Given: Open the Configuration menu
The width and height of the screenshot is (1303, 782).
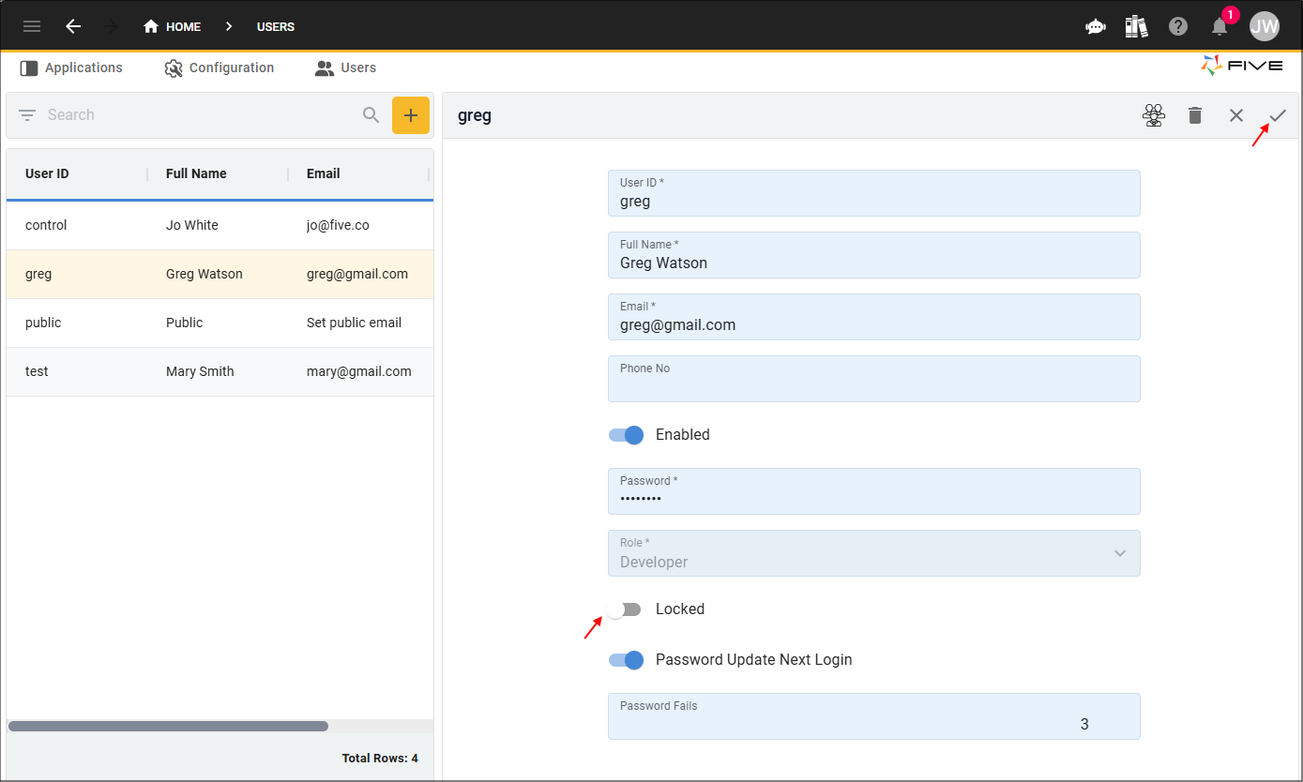Looking at the screenshot, I should click(220, 68).
